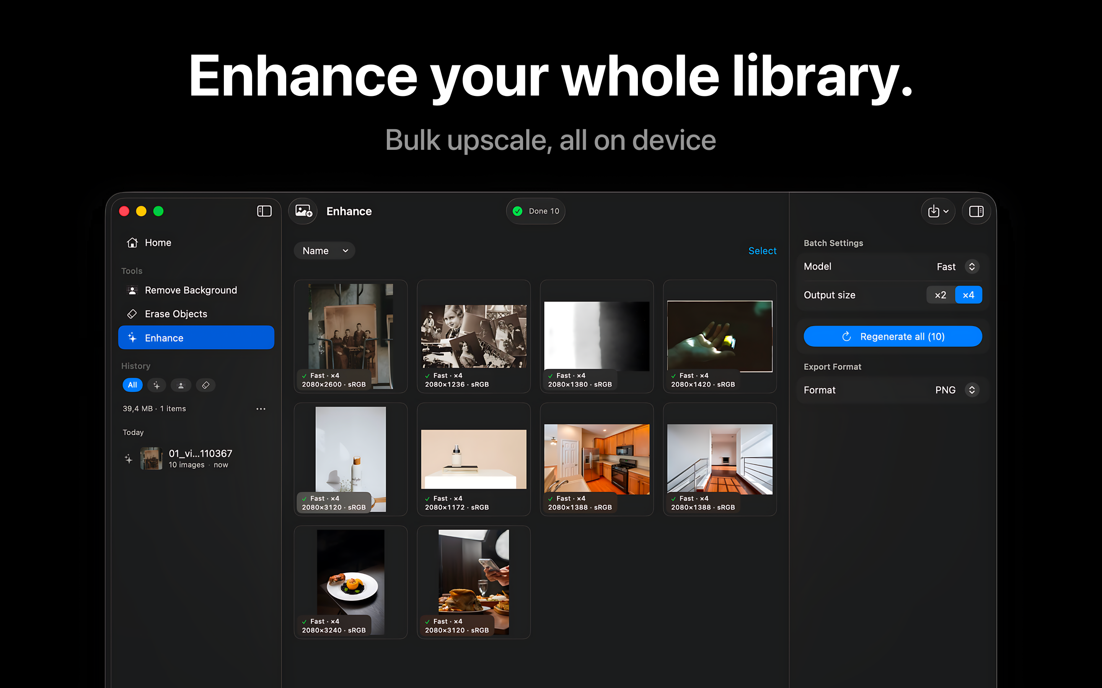This screenshot has height=688, width=1102.
Task: Open the 2080×2600 vintage group photo
Action: pyautogui.click(x=350, y=336)
